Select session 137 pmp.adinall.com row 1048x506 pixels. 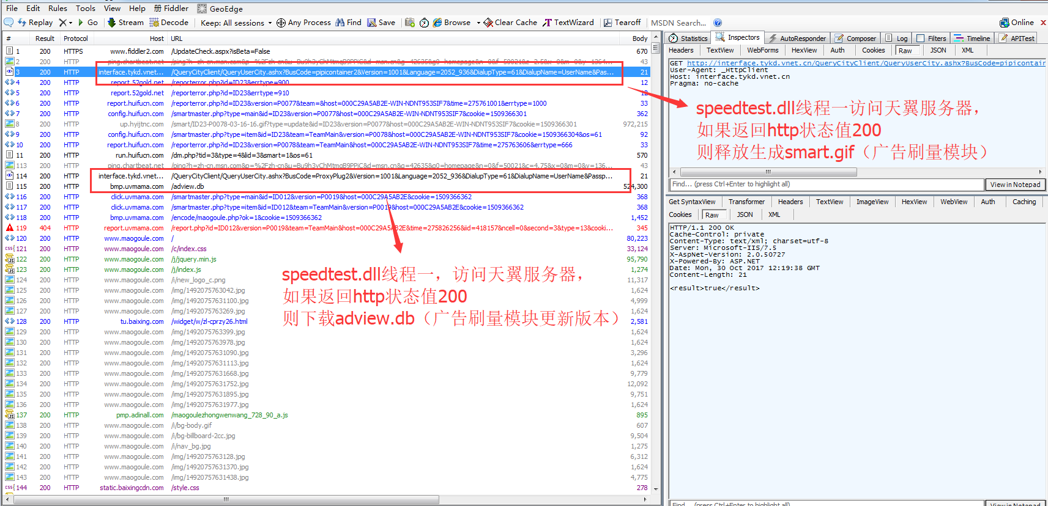pos(327,415)
